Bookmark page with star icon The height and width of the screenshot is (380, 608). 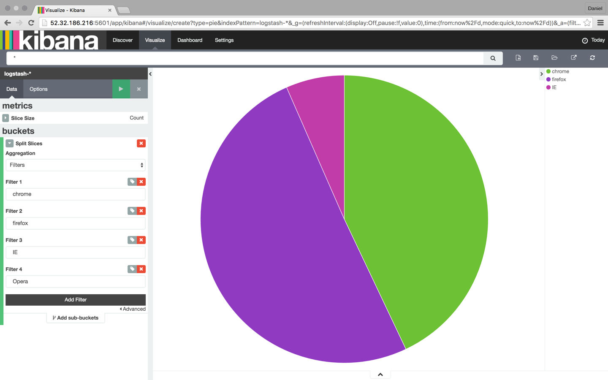587,23
